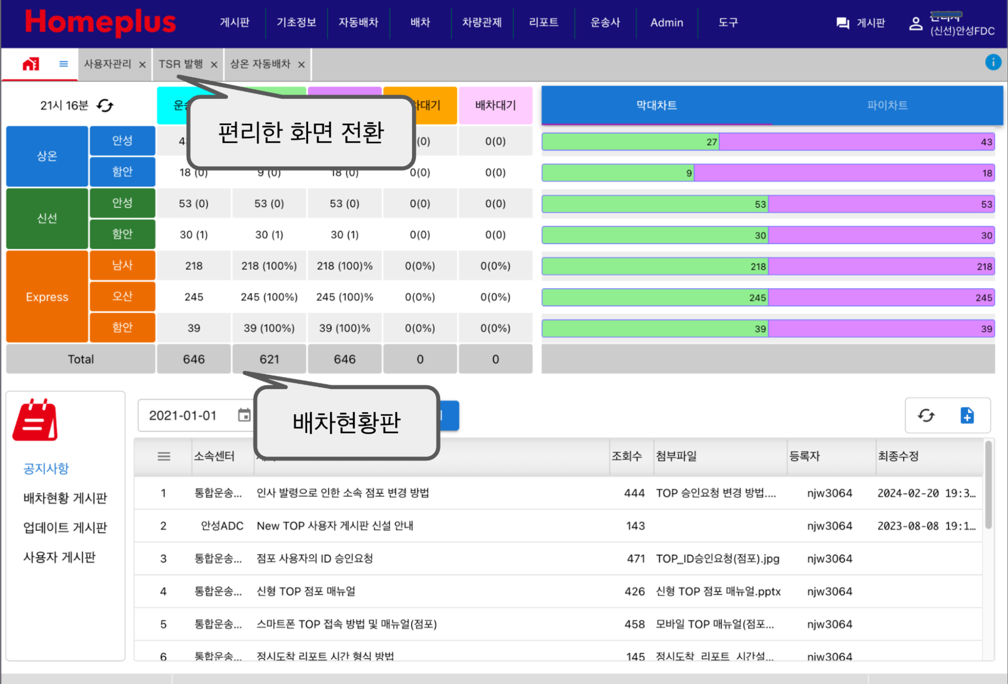Open the chat bubble board icon

[x=843, y=23]
